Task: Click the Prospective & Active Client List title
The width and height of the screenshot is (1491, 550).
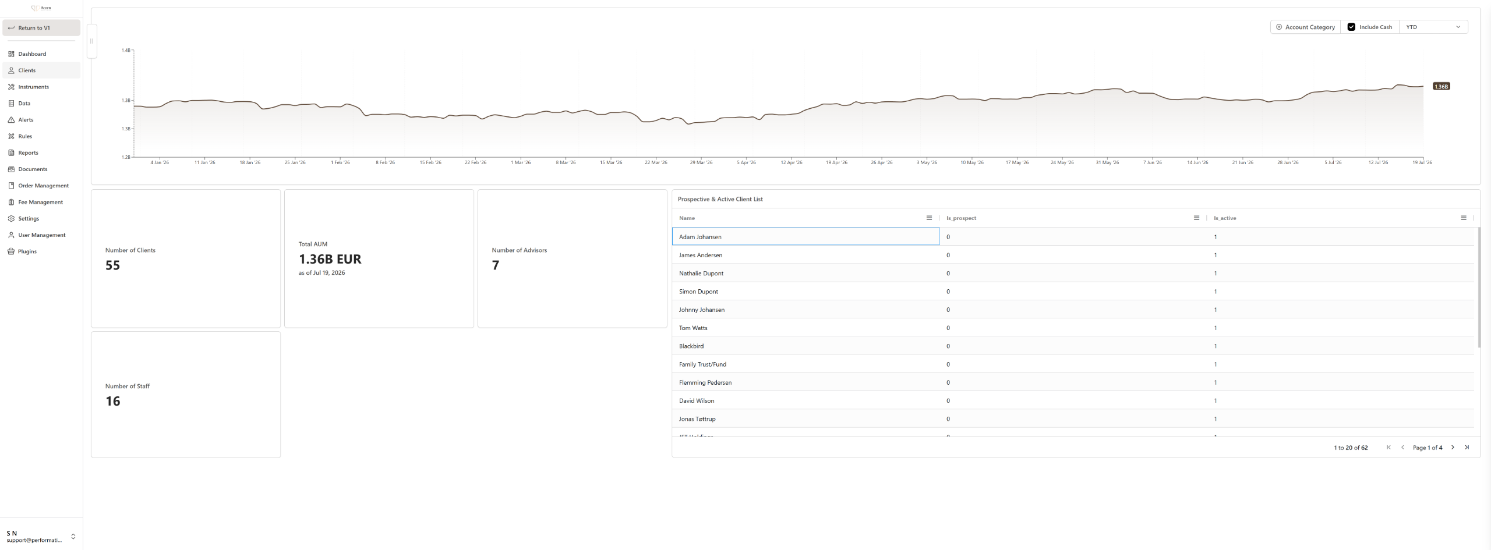Action: click(720, 199)
